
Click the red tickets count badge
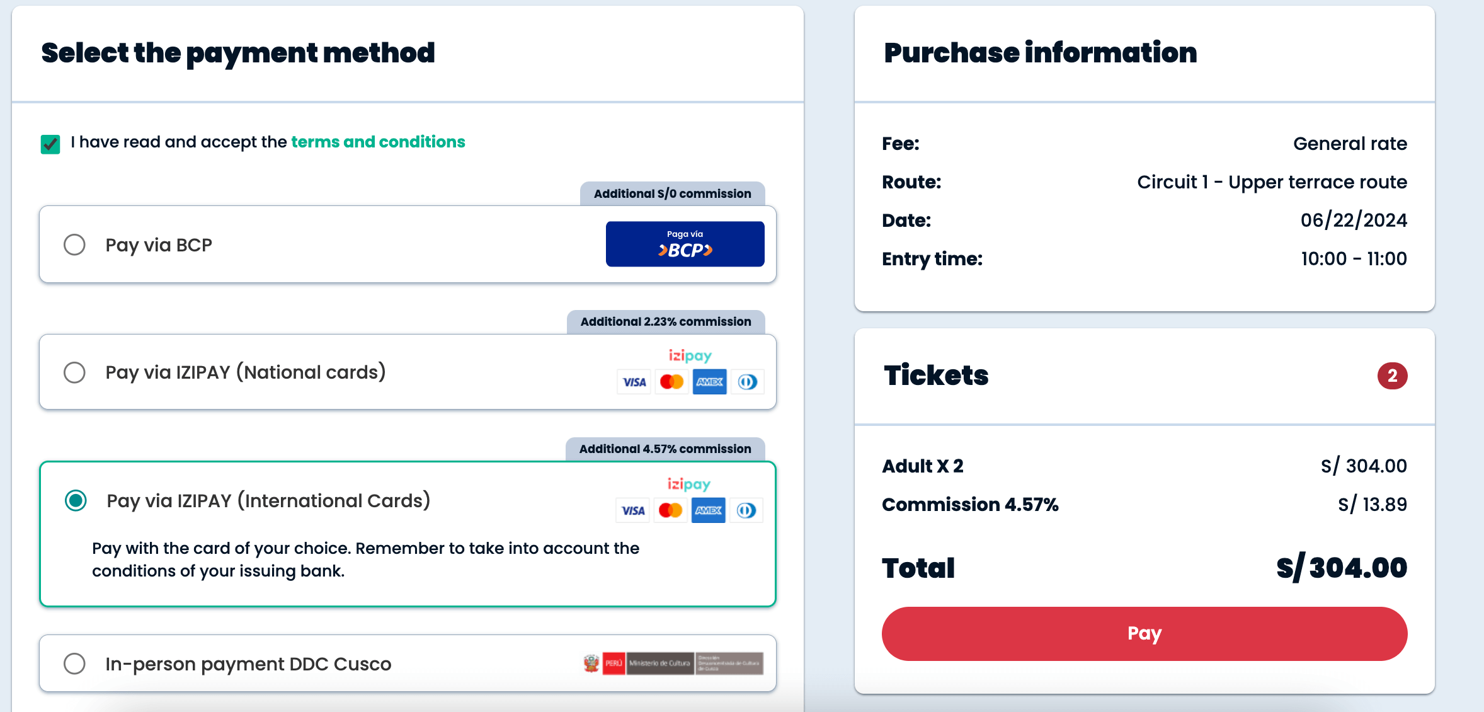pos(1392,376)
